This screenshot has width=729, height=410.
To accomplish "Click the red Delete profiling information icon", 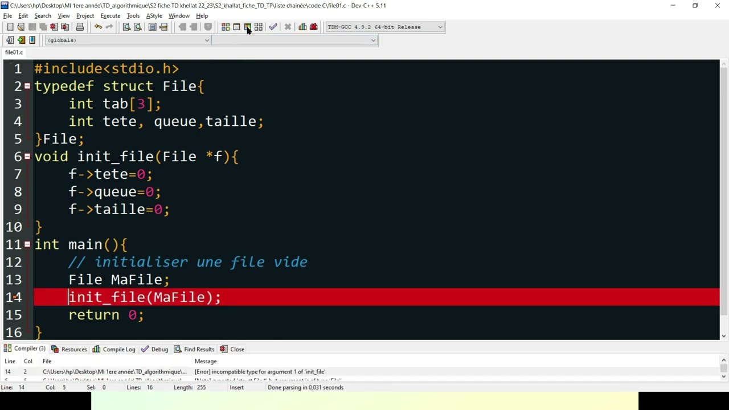I will [313, 27].
